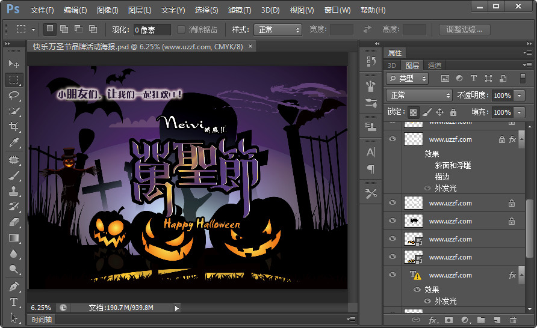
Task: Open the opacity 不透明度 dropdown arrow
Action: 519,96
